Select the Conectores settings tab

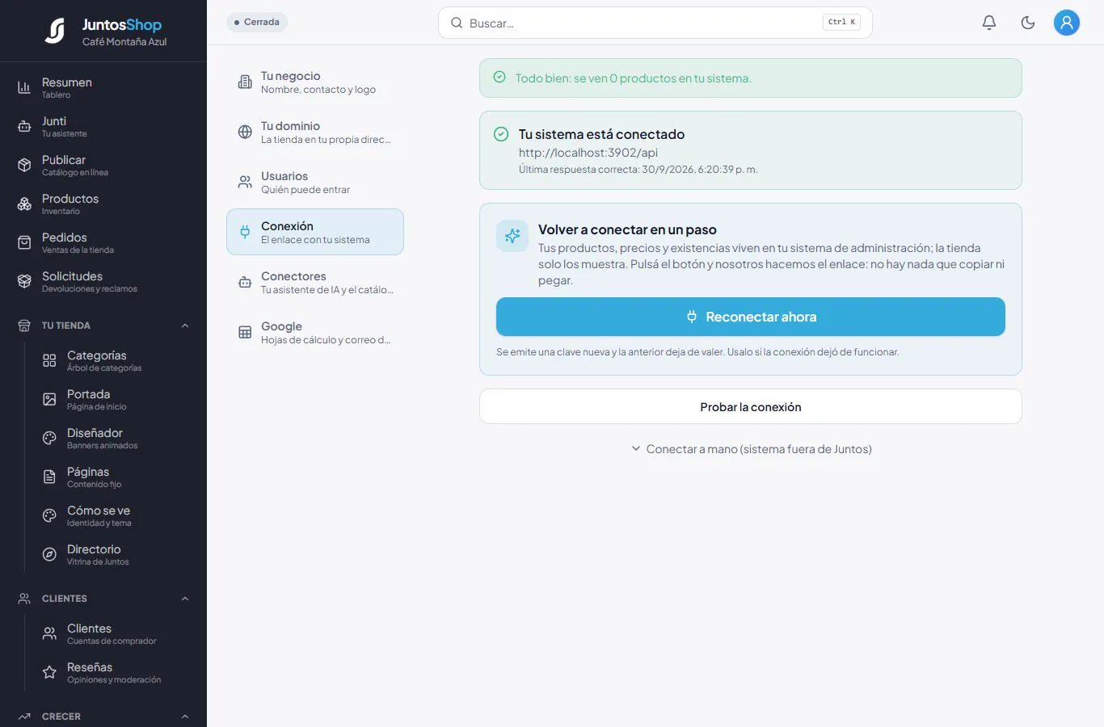tap(315, 282)
